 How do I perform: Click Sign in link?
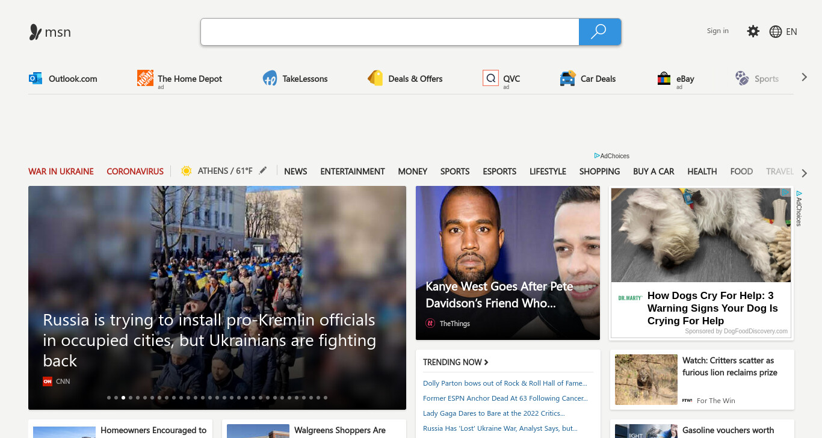(x=718, y=31)
